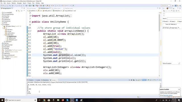
Task: Click the New Java Class green icon
Action: coord(43,6)
